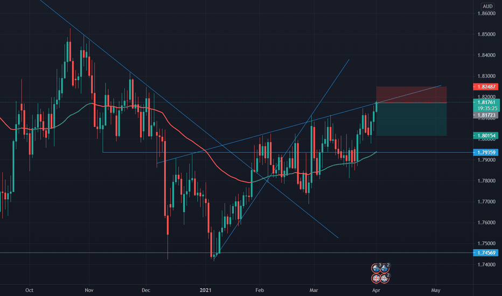Screen dimensions: 502x296
Task: Click the Apr label on the time axis
Action: [x=376, y=290]
